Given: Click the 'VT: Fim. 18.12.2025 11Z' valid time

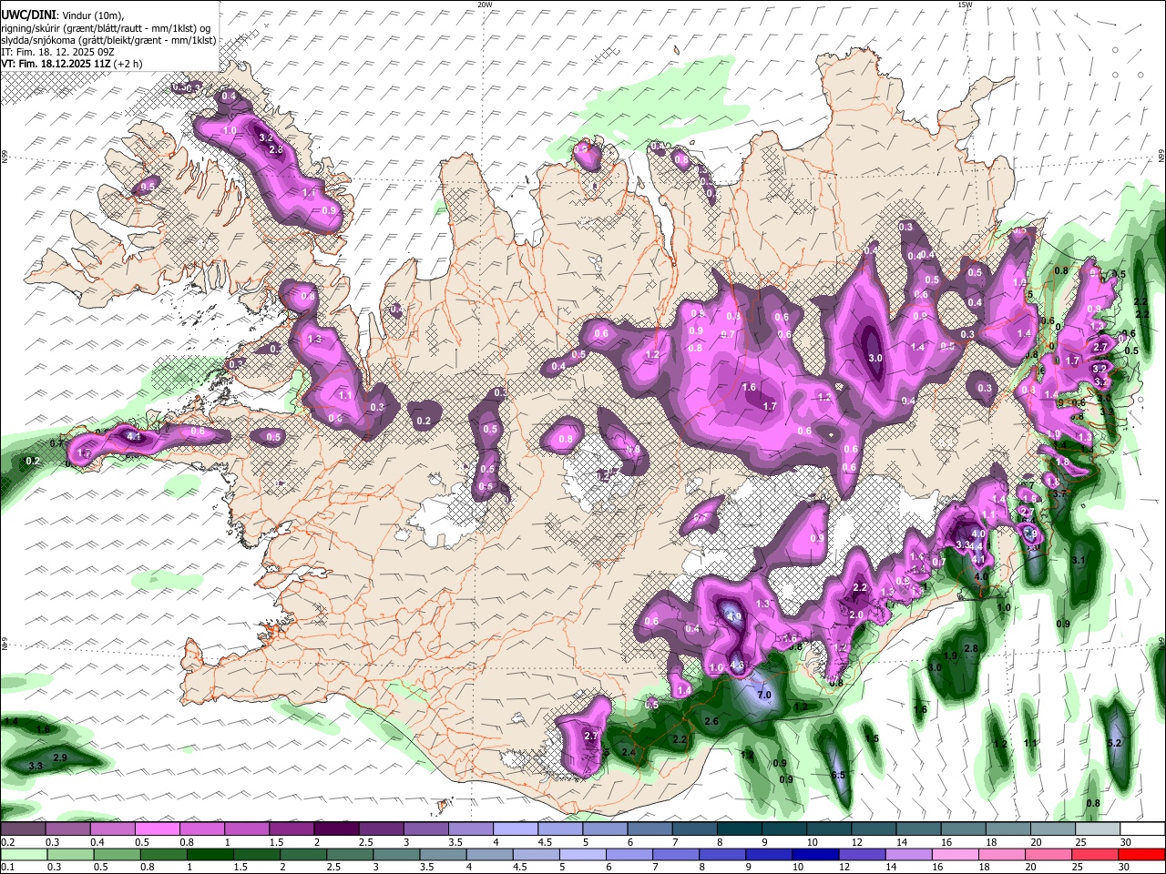Looking at the screenshot, I should tap(56, 64).
